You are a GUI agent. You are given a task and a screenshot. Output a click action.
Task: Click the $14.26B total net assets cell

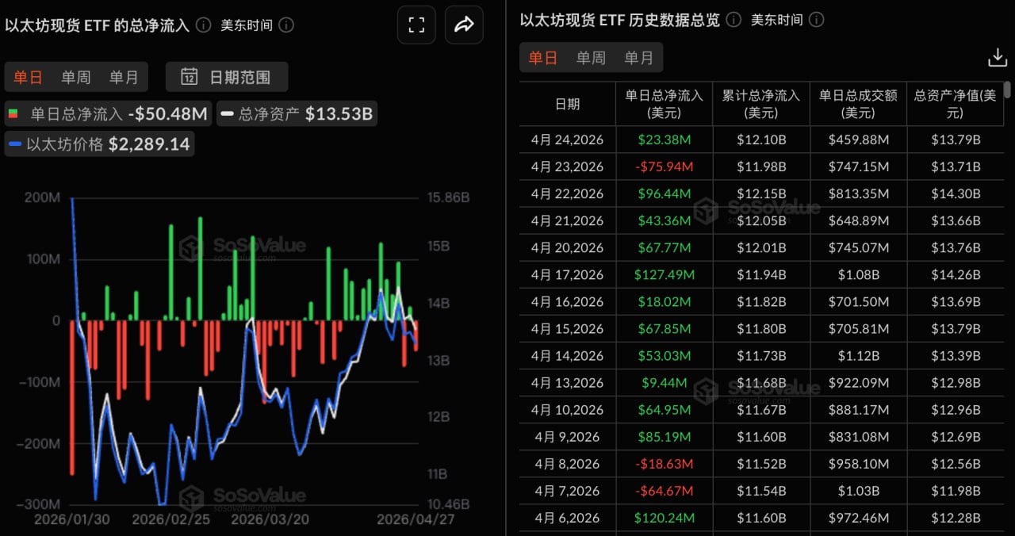[x=955, y=274]
